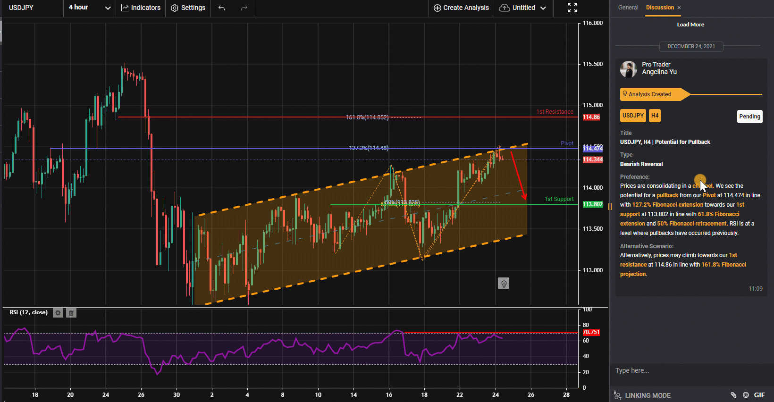Open the GIF picker

click(759, 395)
